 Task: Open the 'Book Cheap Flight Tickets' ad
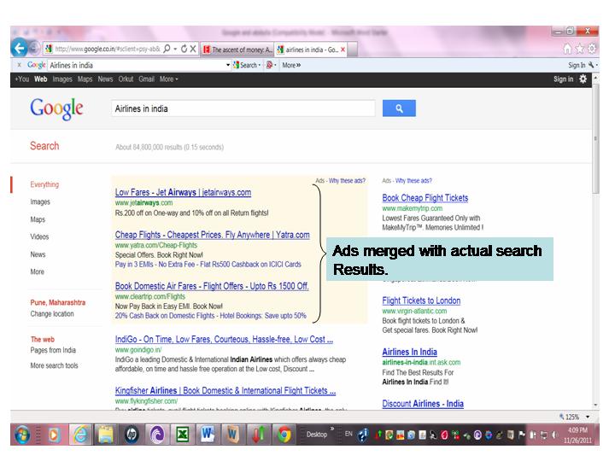[425, 198]
